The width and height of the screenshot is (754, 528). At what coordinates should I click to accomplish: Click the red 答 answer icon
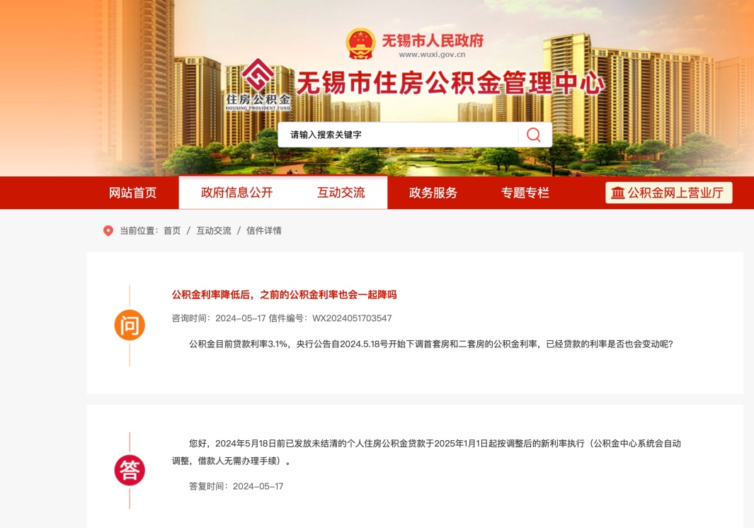[130, 471]
